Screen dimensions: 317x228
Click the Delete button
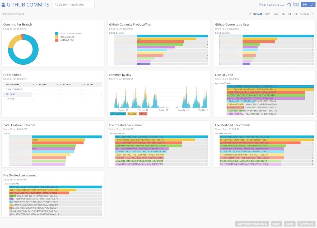pyautogui.click(x=290, y=224)
